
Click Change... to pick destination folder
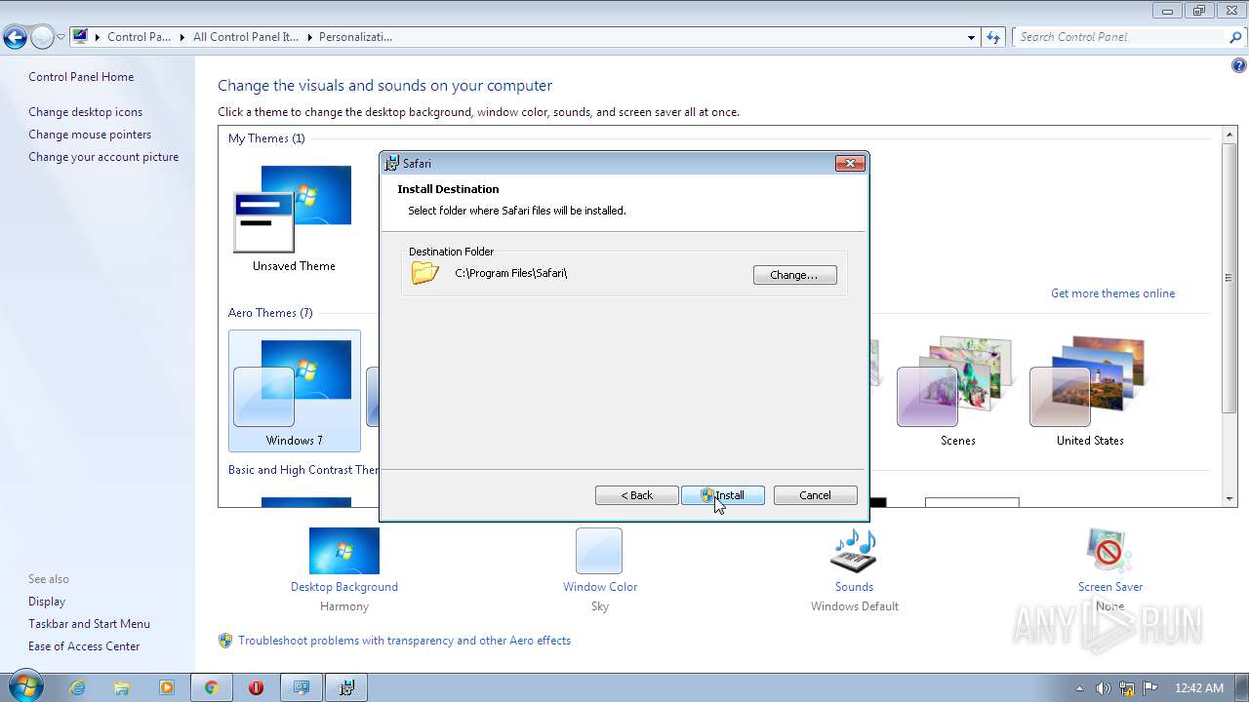pos(794,275)
